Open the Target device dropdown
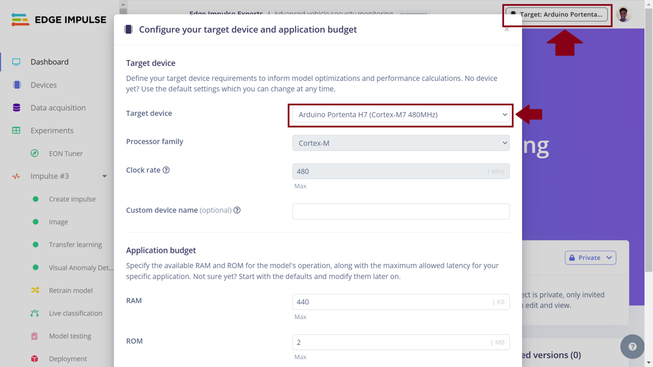The height and width of the screenshot is (367, 653). (x=401, y=115)
